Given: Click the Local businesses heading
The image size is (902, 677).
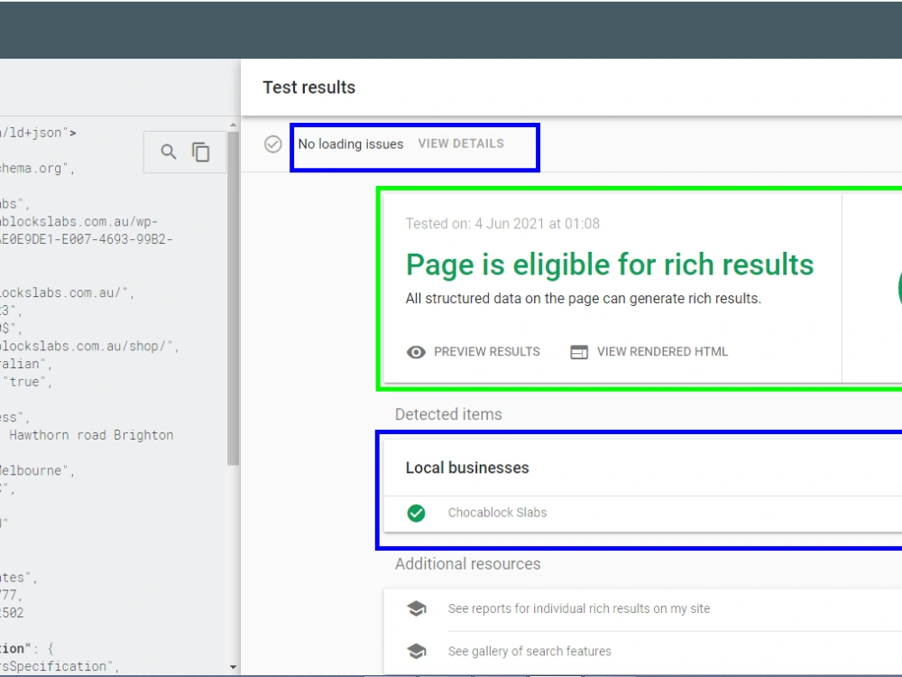Looking at the screenshot, I should coord(467,468).
